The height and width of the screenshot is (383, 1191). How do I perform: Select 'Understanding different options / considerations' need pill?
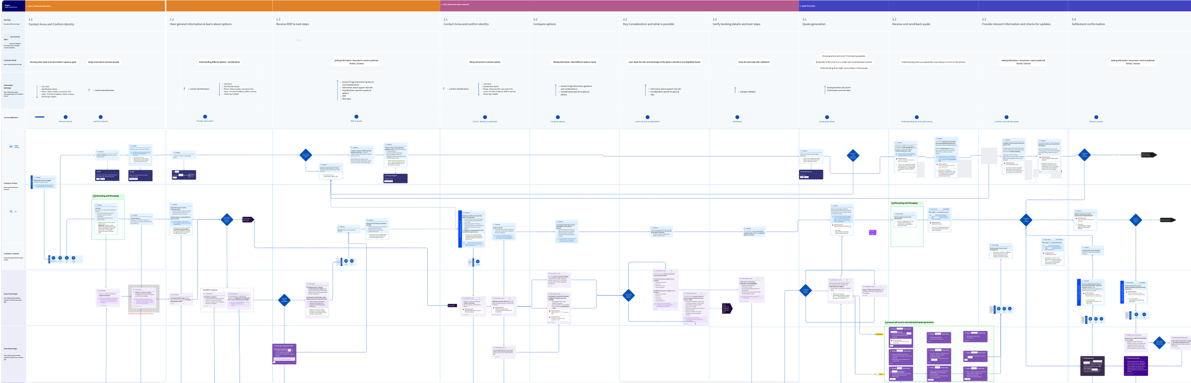(220, 62)
